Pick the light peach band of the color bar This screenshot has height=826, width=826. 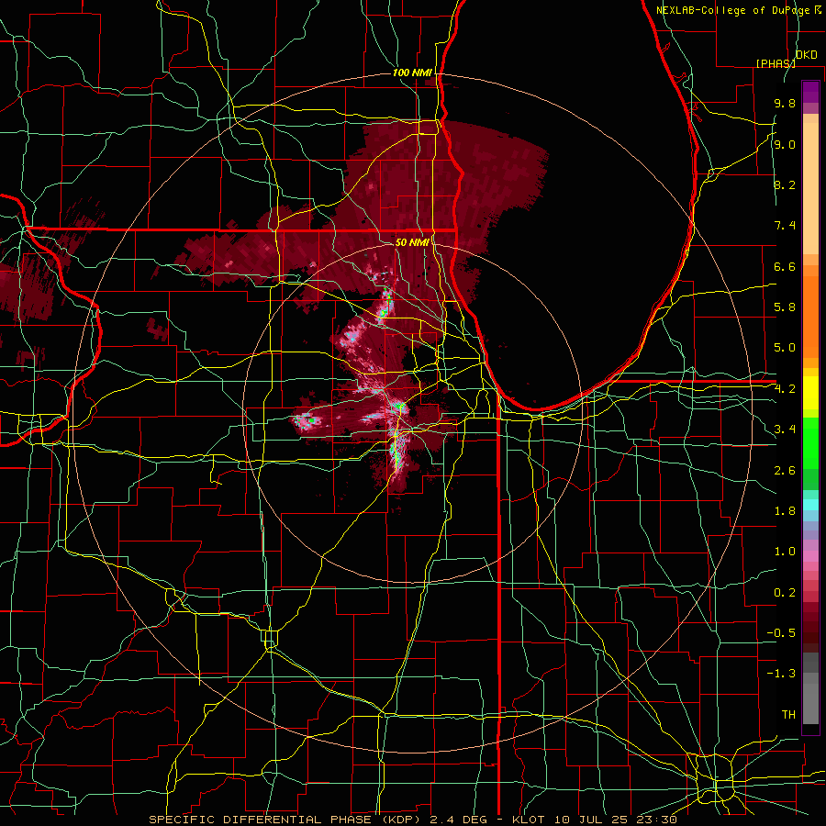tap(810, 190)
